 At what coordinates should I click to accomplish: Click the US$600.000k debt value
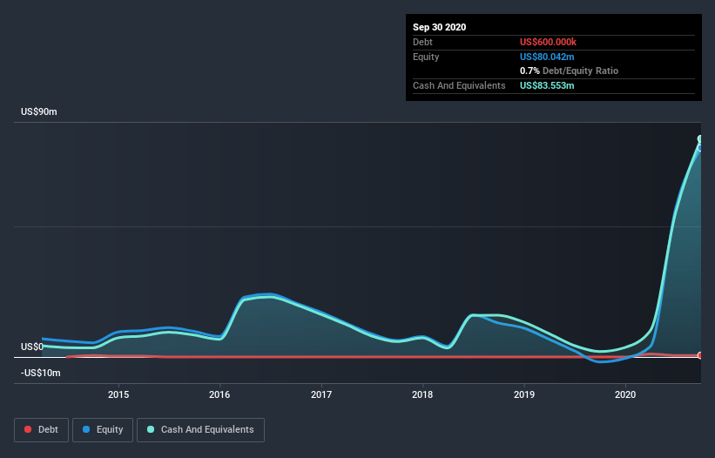click(x=548, y=42)
